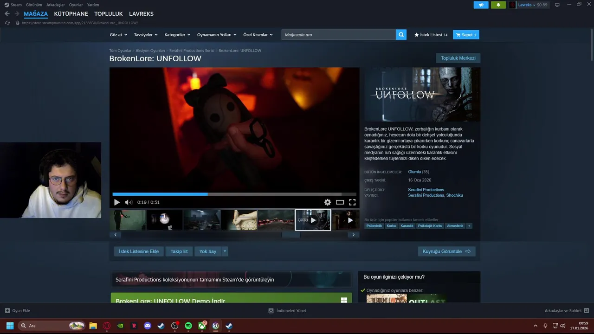Go forward with the right arrow

pyautogui.click(x=17, y=14)
